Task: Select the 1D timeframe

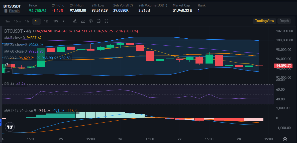Action: click(x=46, y=21)
